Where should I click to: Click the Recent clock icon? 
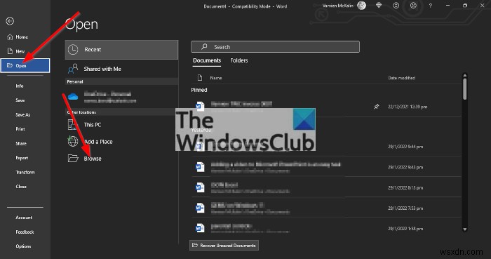73,49
